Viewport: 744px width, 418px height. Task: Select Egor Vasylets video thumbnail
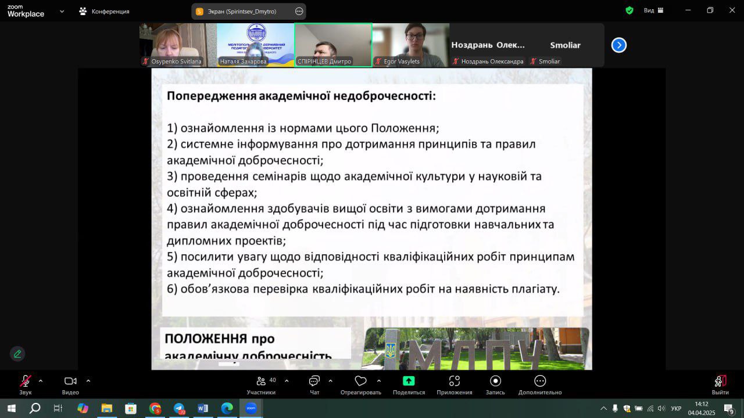point(410,45)
